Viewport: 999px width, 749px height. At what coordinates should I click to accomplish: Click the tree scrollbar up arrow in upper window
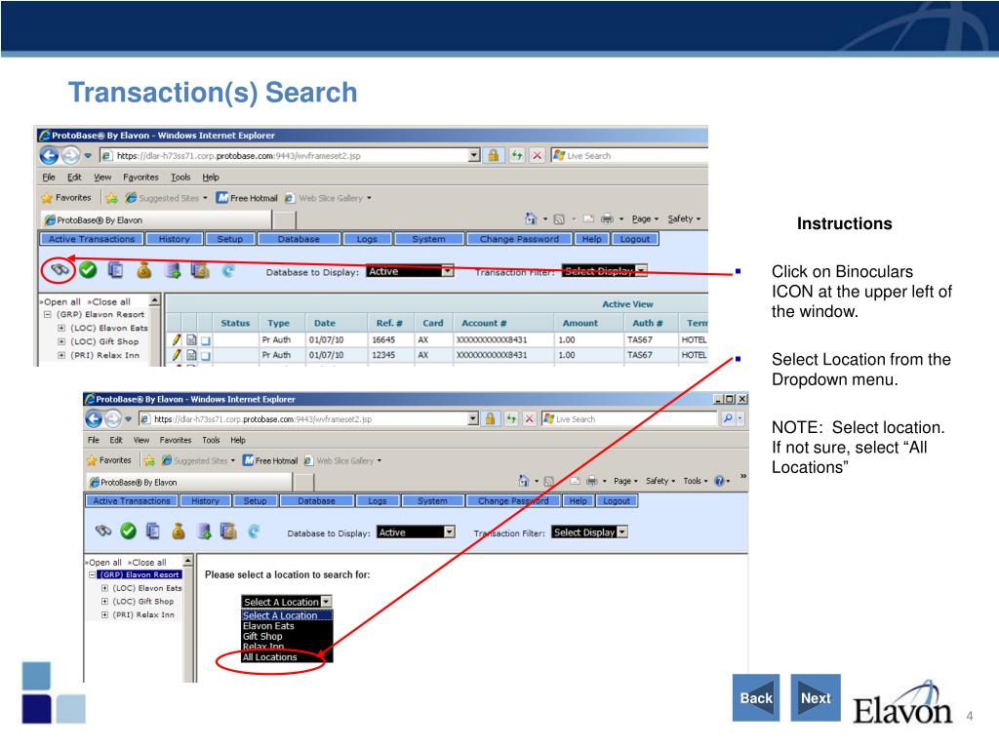(154, 300)
